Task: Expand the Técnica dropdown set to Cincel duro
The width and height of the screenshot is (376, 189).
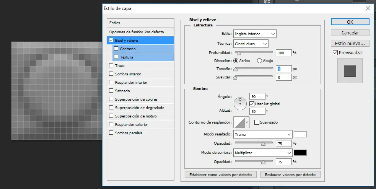Action: 251,44
